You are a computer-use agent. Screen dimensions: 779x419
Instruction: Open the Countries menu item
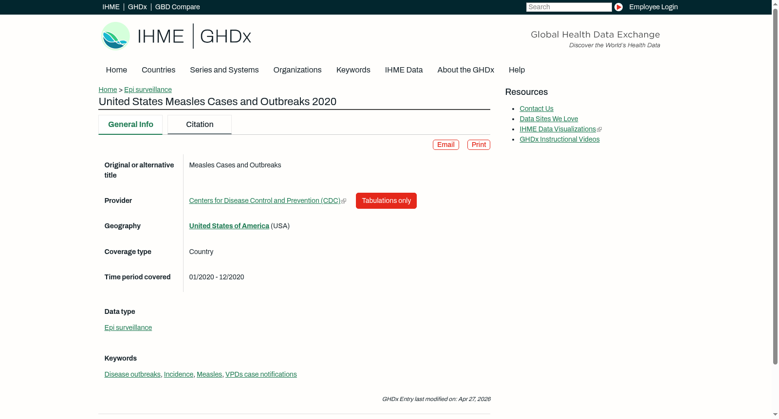(158, 70)
